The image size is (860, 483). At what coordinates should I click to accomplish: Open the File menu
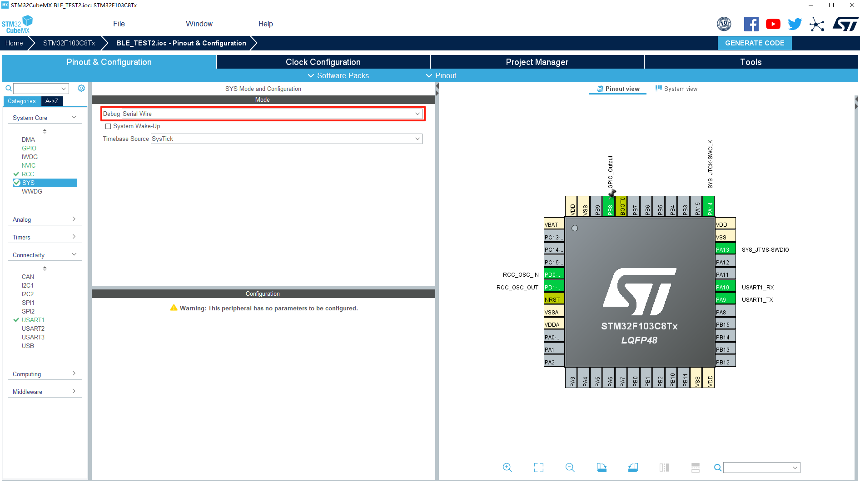click(119, 24)
